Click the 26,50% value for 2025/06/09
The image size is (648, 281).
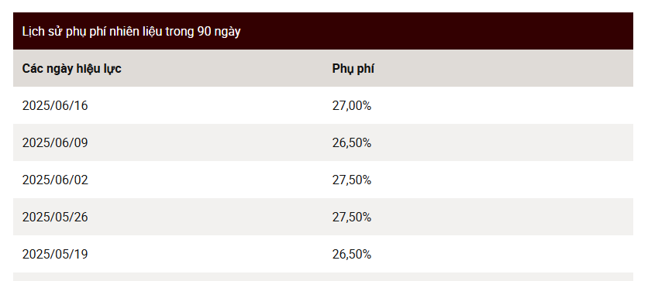352,142
